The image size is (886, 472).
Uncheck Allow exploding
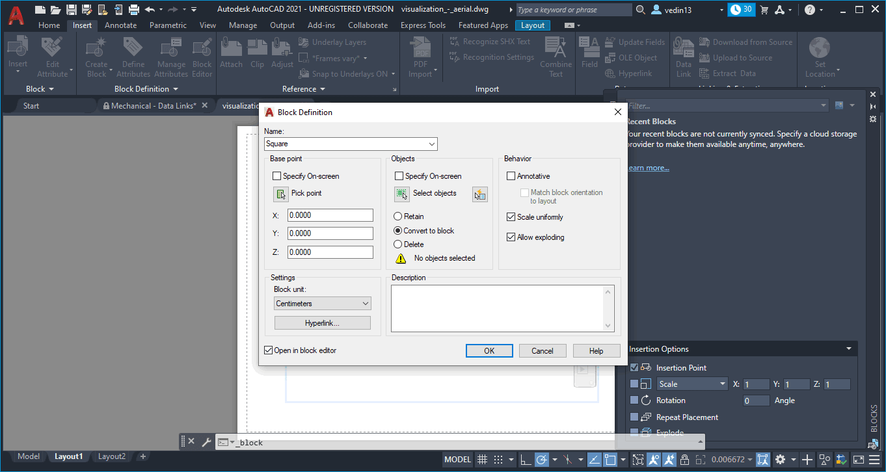pos(511,237)
